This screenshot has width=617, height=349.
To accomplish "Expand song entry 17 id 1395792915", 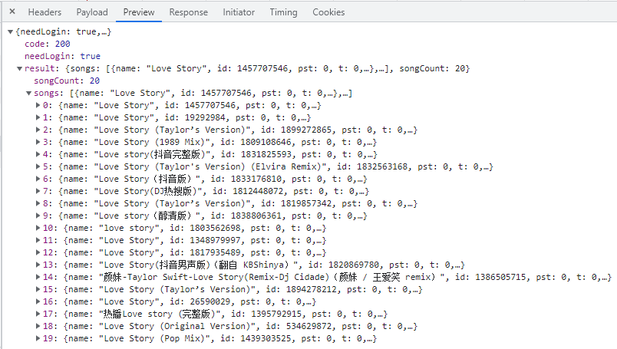I will coord(38,314).
